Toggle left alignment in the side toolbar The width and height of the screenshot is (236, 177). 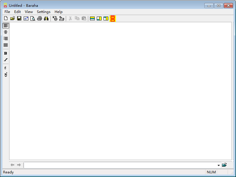6,26
